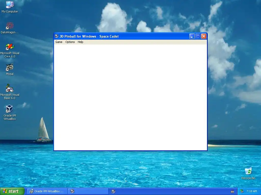Open the Game menu in 3D Pinball
261x195 pixels.
click(59, 42)
